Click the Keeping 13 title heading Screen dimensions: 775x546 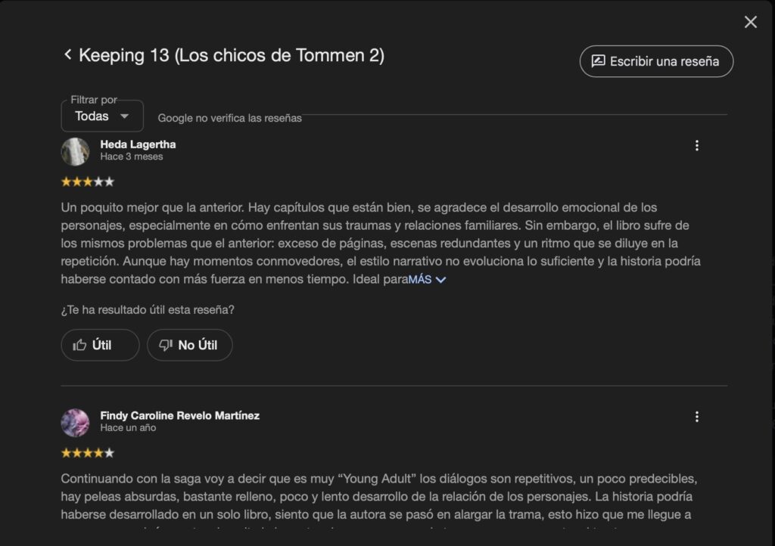tap(232, 55)
